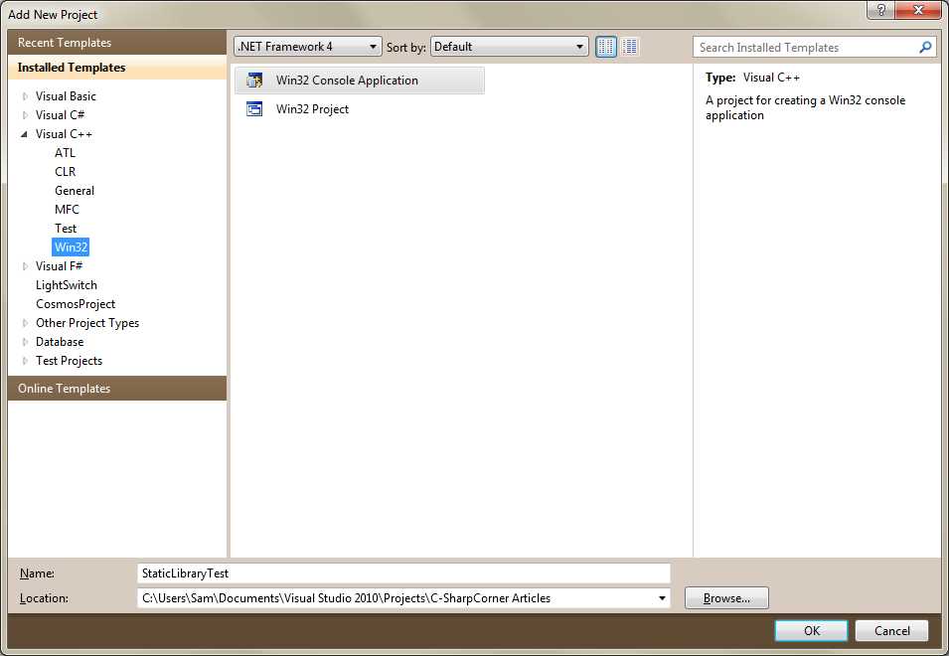Close the Add New Project dialog
This screenshot has width=949, height=656.
(918, 10)
